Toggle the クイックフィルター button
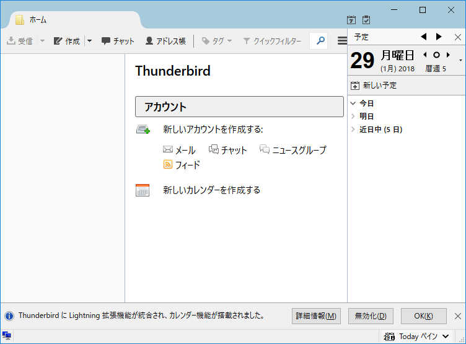Image resolution: width=466 pixels, height=344 pixels. coord(272,41)
